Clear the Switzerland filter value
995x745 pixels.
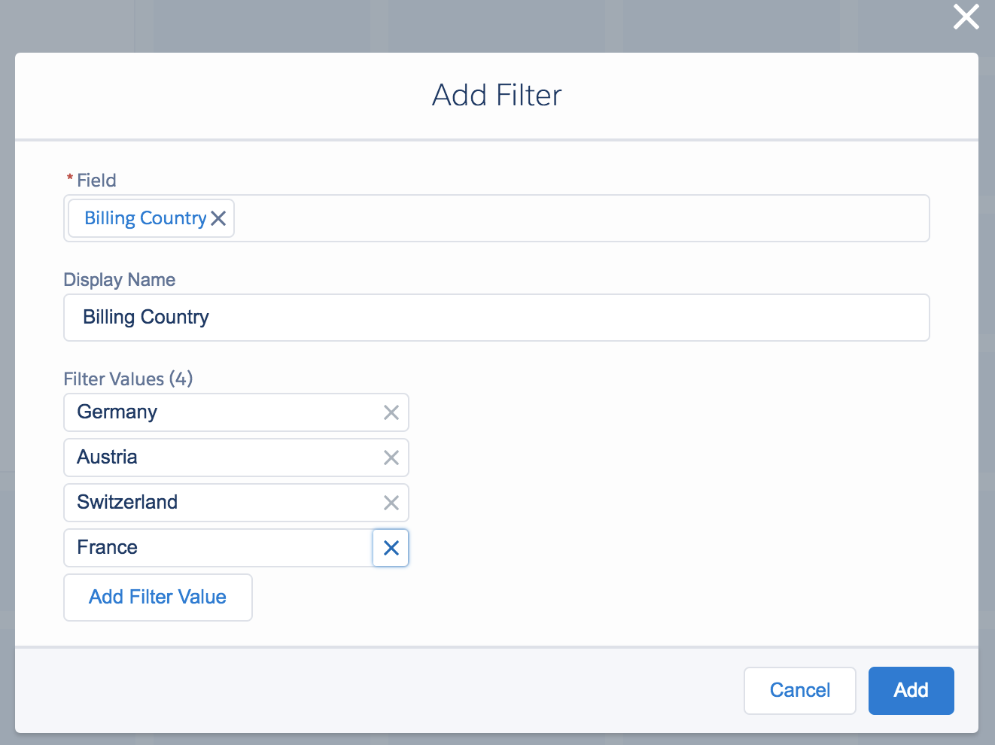(x=391, y=503)
